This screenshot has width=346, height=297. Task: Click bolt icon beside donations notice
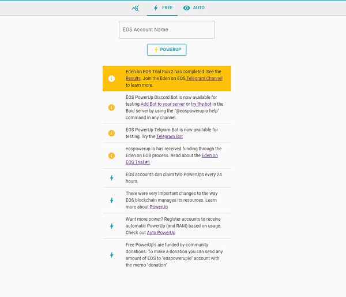point(112,255)
